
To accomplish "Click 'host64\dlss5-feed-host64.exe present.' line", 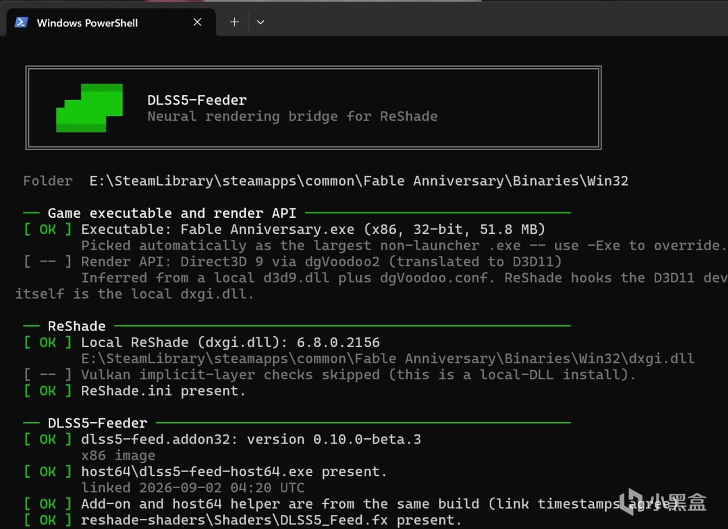I will [234, 472].
